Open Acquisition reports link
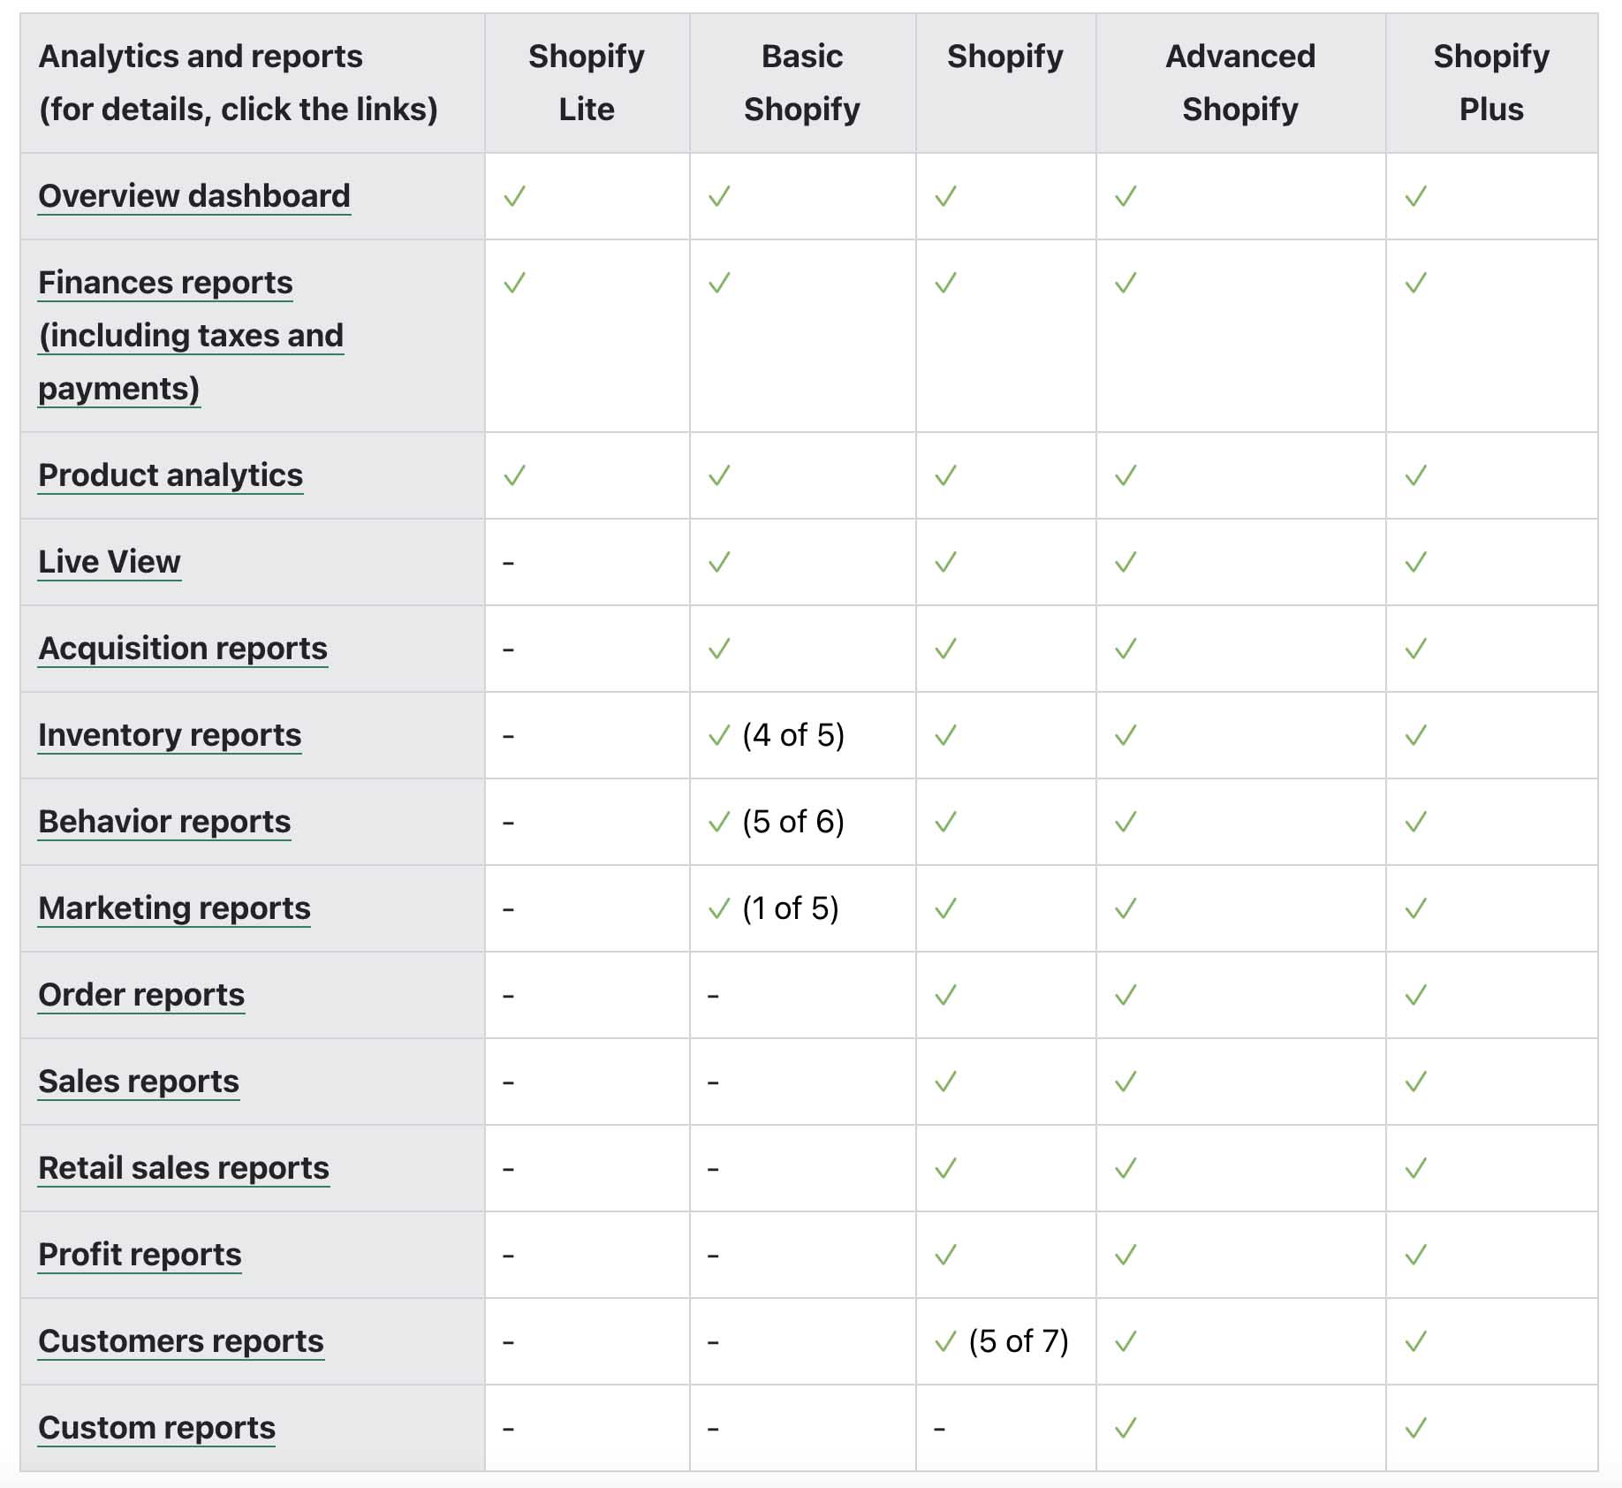1622x1488 pixels. point(183,649)
